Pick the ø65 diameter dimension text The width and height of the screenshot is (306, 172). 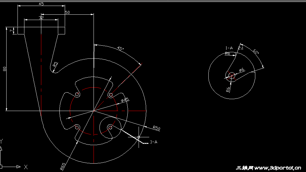click(63, 167)
